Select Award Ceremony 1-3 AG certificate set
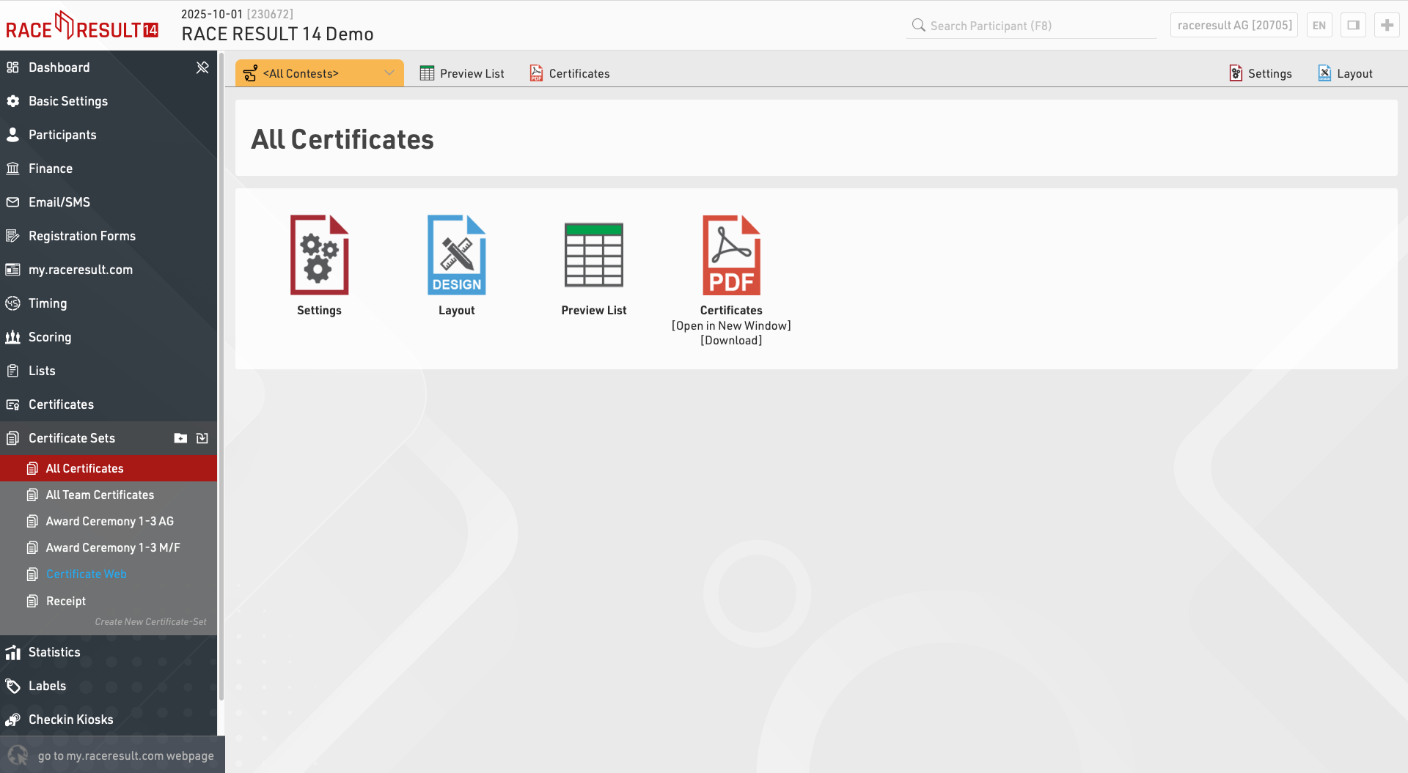 [x=109, y=522]
